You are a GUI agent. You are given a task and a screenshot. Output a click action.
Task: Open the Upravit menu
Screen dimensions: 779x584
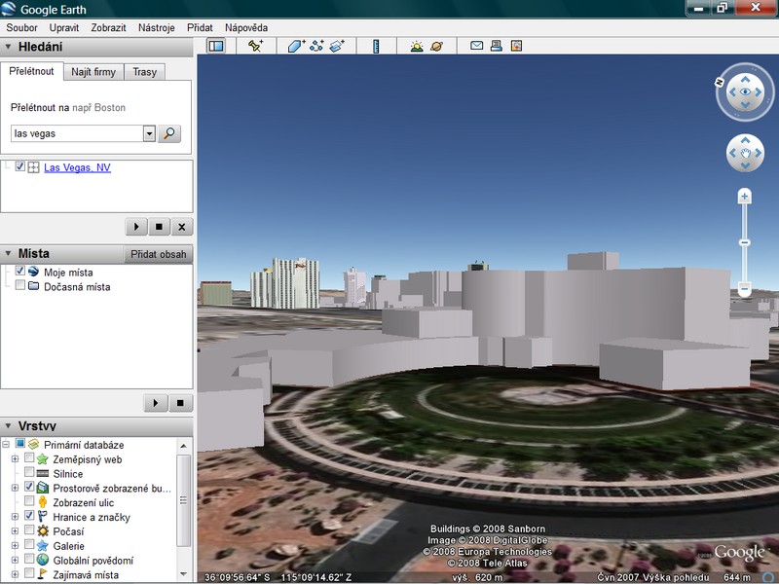pyautogui.click(x=64, y=28)
